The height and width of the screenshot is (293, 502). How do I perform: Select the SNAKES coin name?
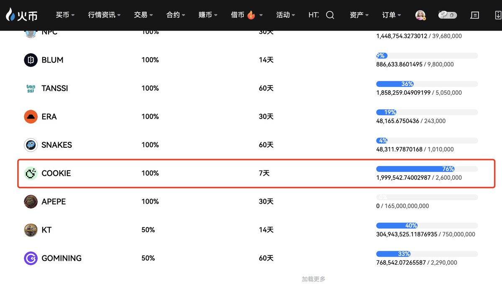coord(57,145)
